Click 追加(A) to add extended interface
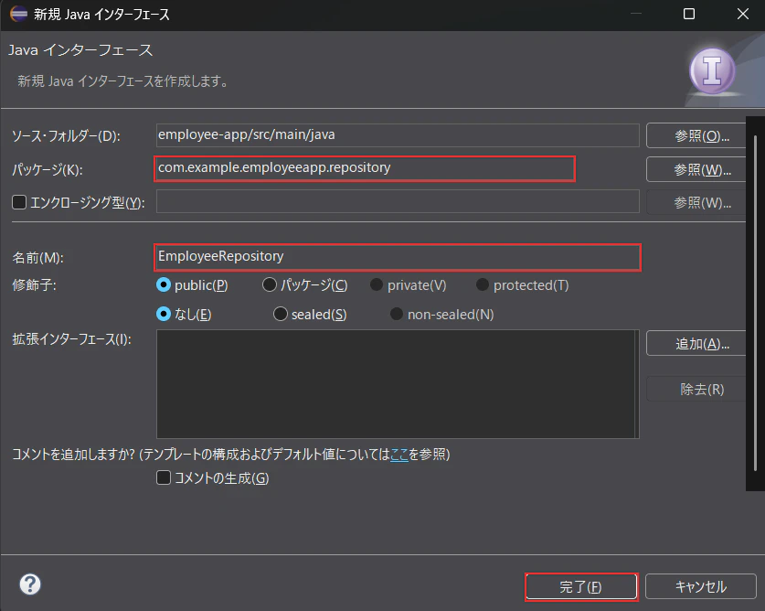This screenshot has height=611, width=765. pyautogui.click(x=696, y=343)
